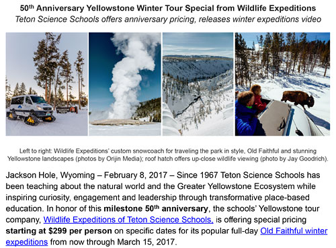Open the Wildlife Expeditions of Teton Science Schools link
Screen dimensions: 336x248
click(x=128, y=220)
